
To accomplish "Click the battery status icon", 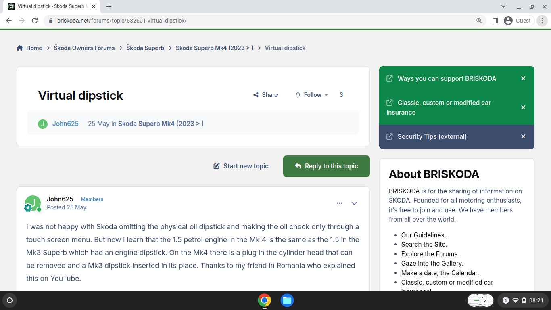I will coord(524,300).
